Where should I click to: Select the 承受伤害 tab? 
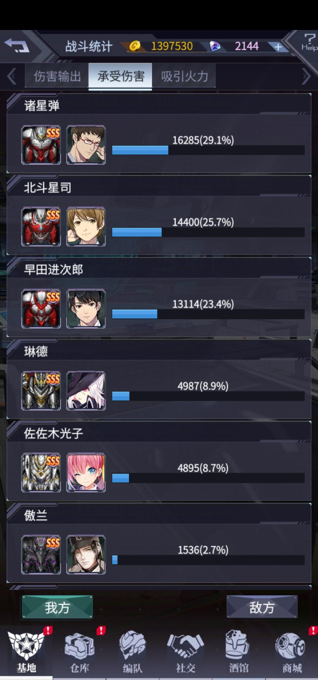[x=120, y=76]
